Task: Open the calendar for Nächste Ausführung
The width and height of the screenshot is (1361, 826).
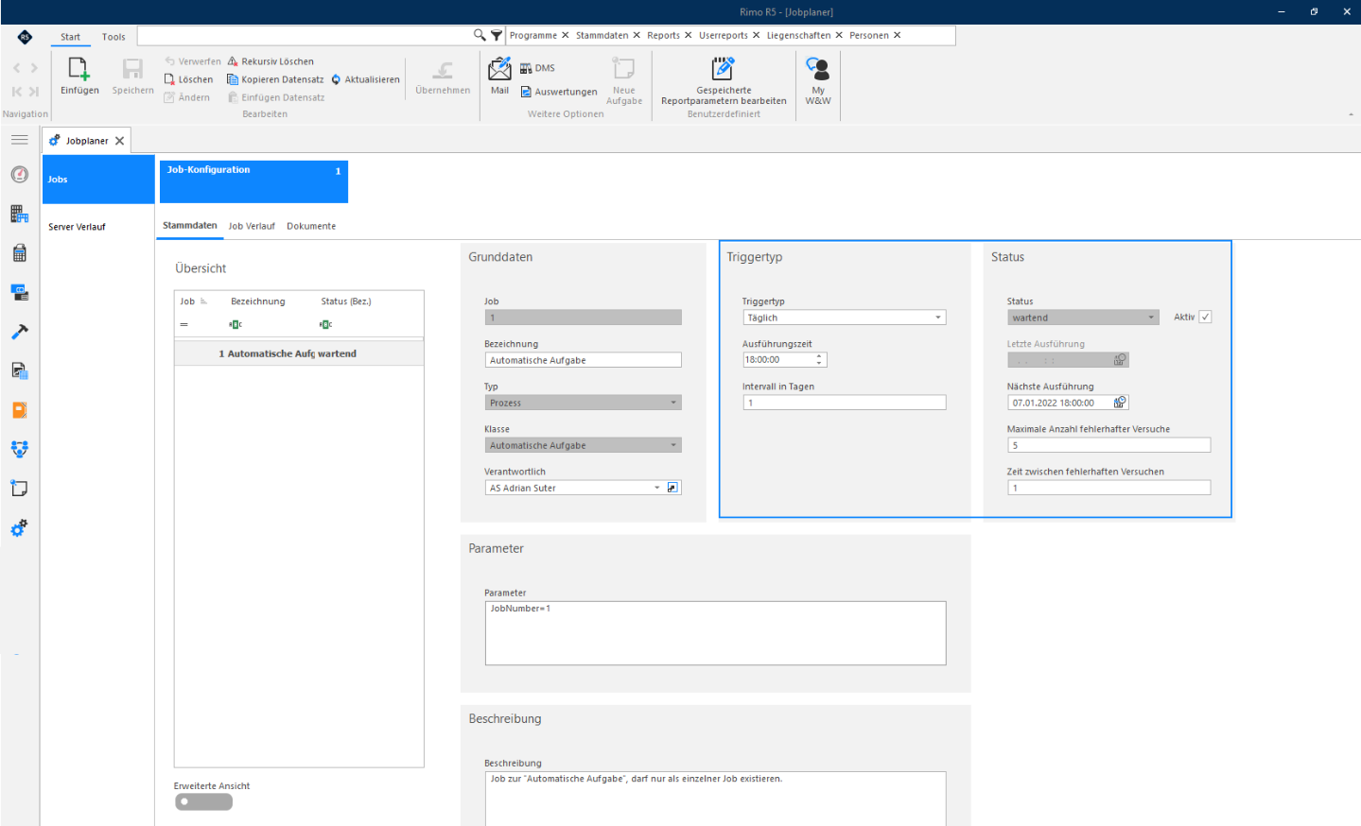Action: pyautogui.click(x=1120, y=403)
